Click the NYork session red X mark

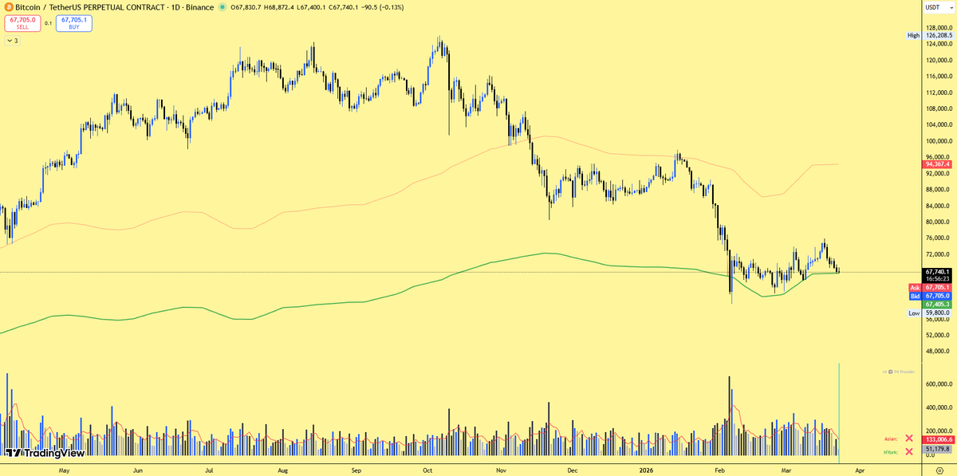908,451
